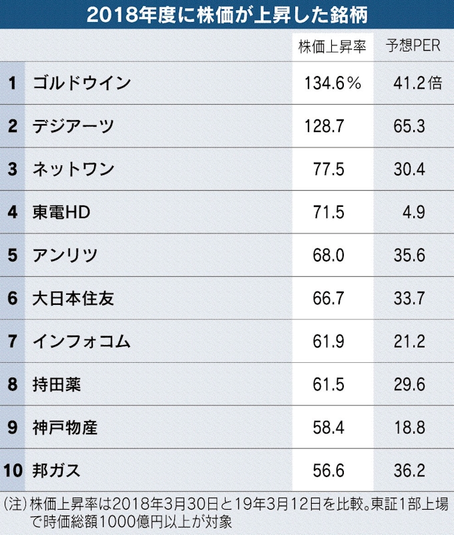Click the 29.6 PER value for 持田薬
The width and height of the screenshot is (454, 535).
tap(409, 385)
